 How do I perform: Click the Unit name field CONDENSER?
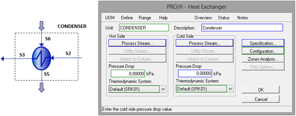coord(144,28)
